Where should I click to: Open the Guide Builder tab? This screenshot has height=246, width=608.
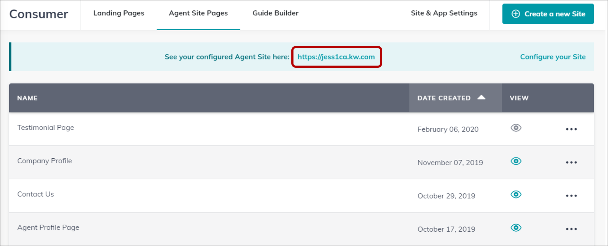(275, 13)
